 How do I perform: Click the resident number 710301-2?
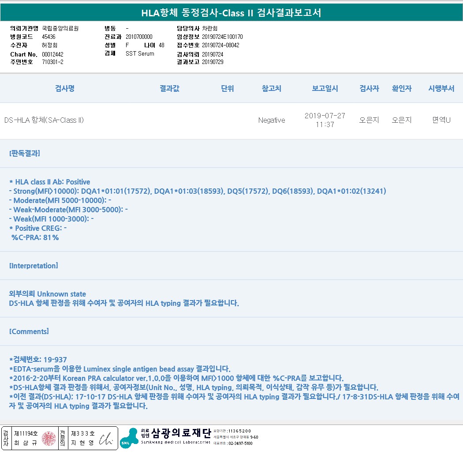[x=52, y=62]
